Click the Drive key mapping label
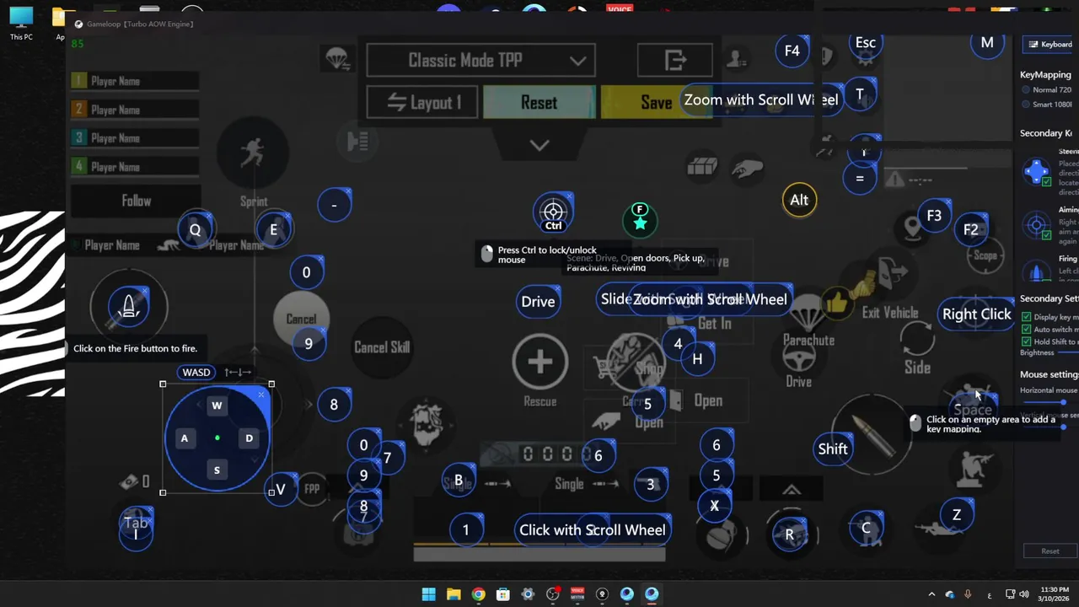The image size is (1079, 607). pyautogui.click(x=538, y=302)
